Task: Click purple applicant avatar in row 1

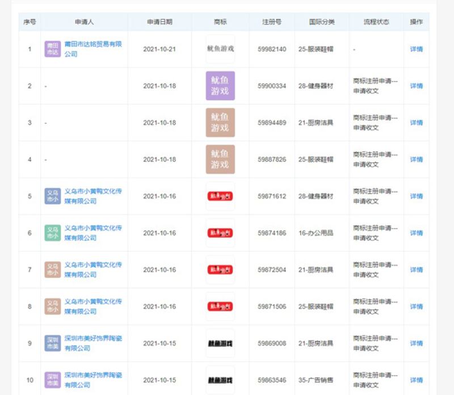Action: coord(52,49)
